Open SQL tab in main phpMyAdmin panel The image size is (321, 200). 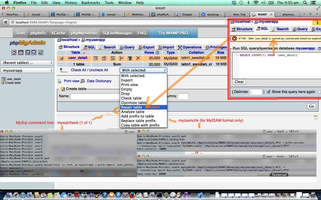89,47
